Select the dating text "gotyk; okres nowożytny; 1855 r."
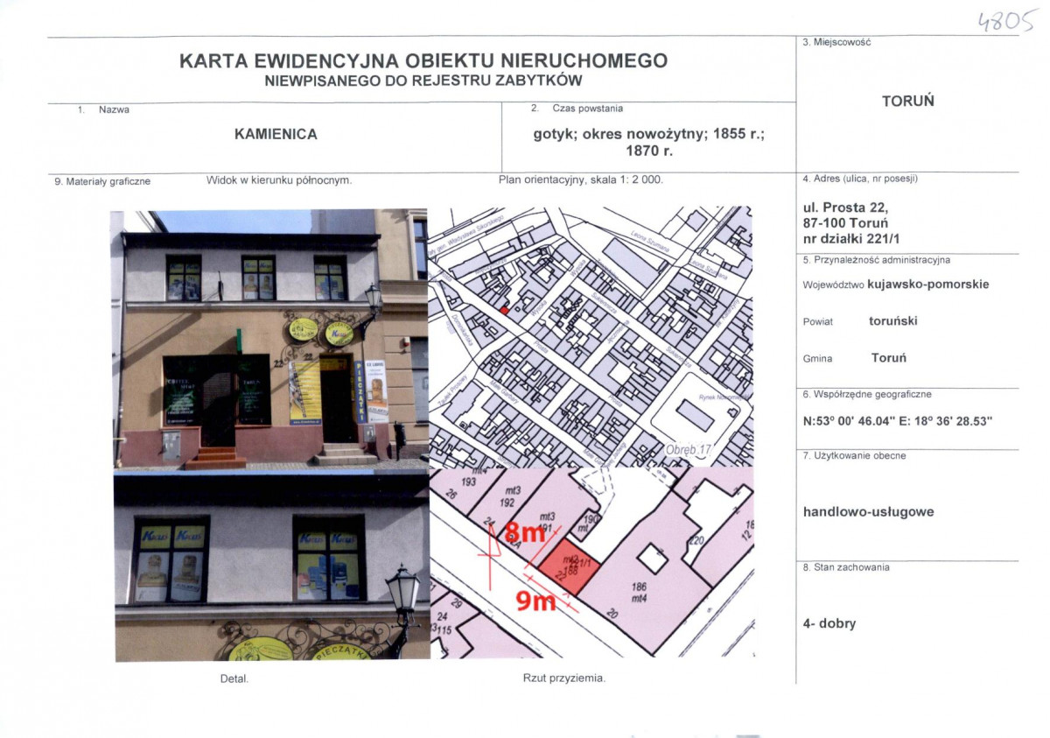The image size is (1050, 738). point(649,135)
